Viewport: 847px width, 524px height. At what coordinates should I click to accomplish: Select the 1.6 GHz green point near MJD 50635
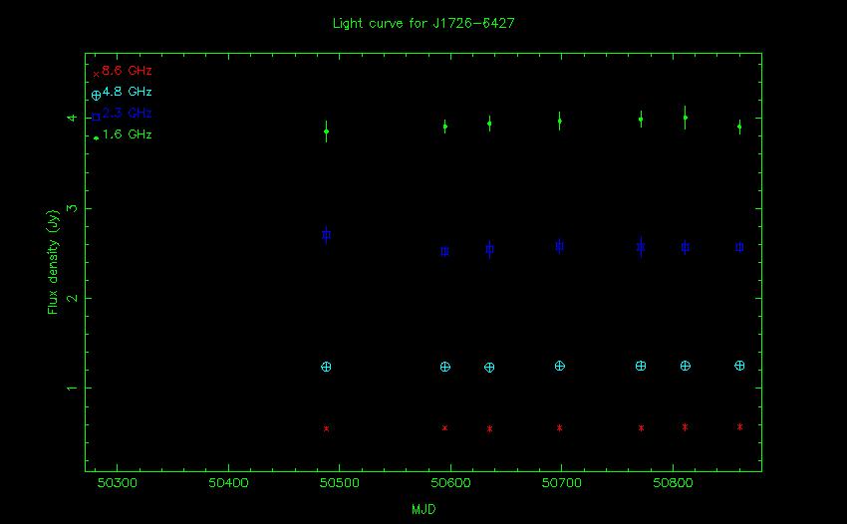[489, 124]
